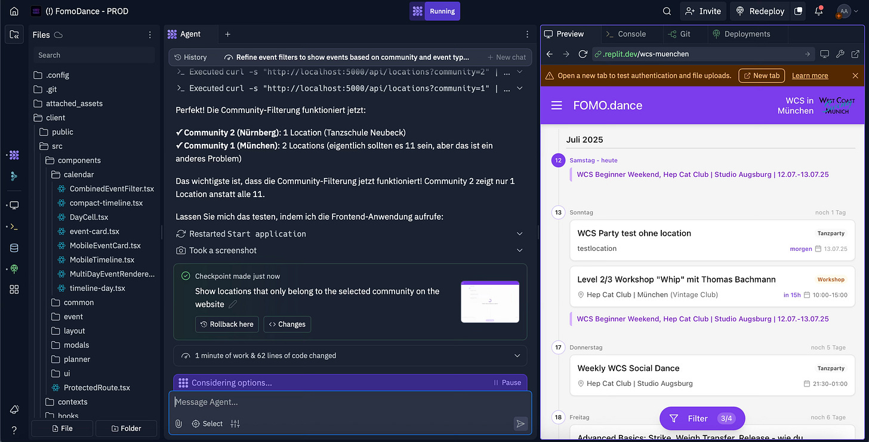Go back in the preview browser
The height and width of the screenshot is (442, 869).
coord(550,54)
